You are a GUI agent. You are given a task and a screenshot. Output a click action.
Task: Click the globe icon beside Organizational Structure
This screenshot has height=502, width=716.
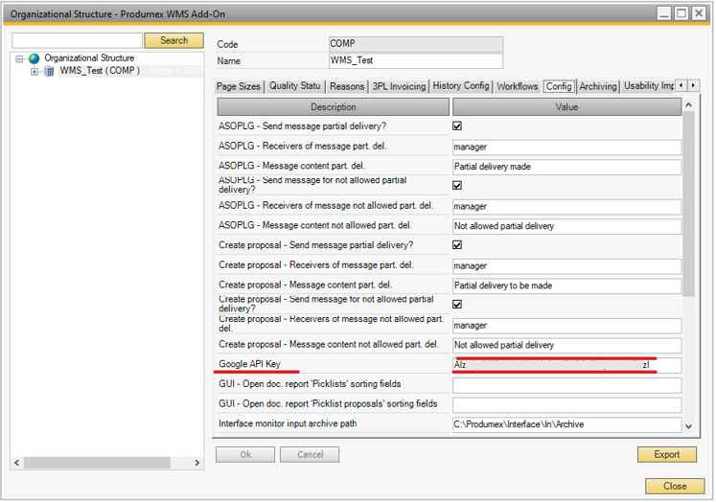click(35, 58)
